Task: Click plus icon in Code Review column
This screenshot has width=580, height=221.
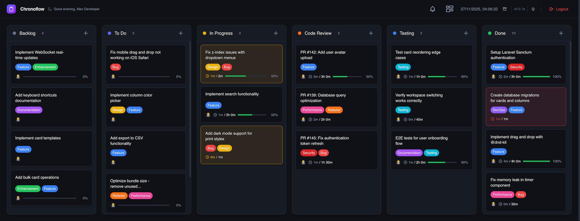Action: click(371, 33)
